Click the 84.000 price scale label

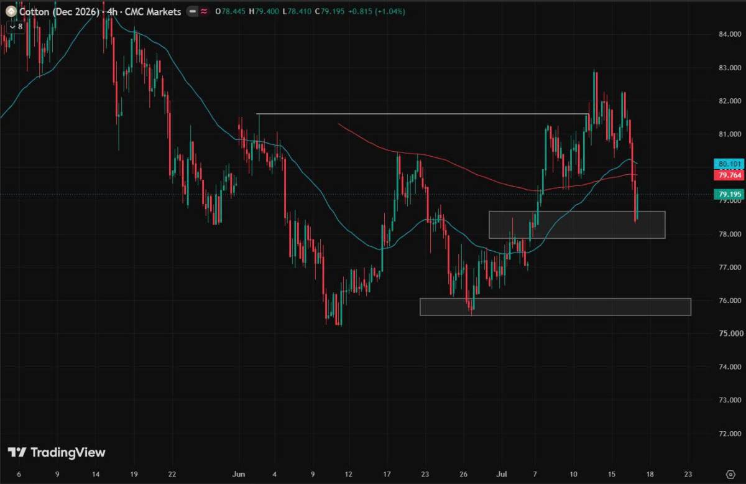point(730,34)
